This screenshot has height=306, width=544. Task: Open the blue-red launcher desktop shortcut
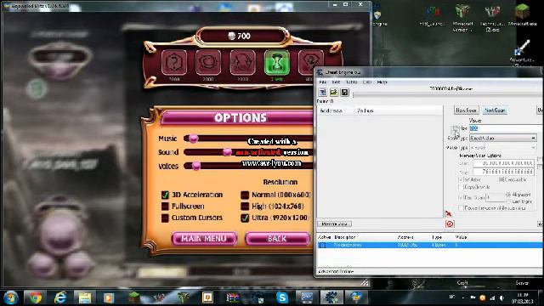[433, 15]
